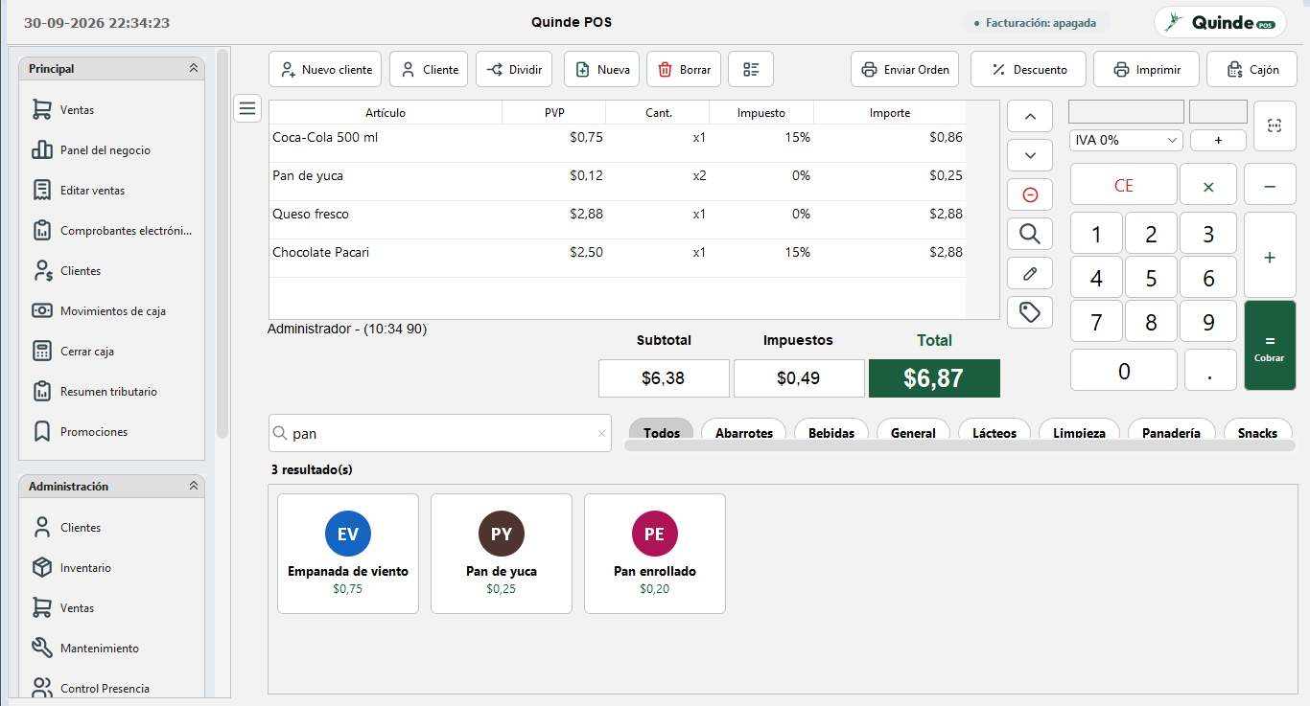The image size is (1310, 706).
Task: Open the product search magnifier button
Action: pyautogui.click(x=1030, y=234)
